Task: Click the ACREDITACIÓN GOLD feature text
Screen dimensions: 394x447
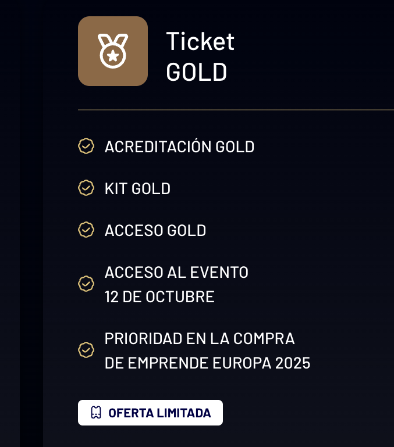Action: point(179,147)
